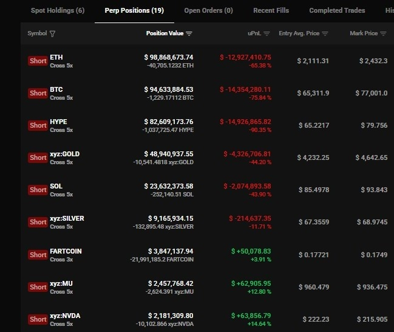Click xyz:MU uPnL $ +62,905.95
The width and height of the screenshot is (394, 332).
coord(251,283)
